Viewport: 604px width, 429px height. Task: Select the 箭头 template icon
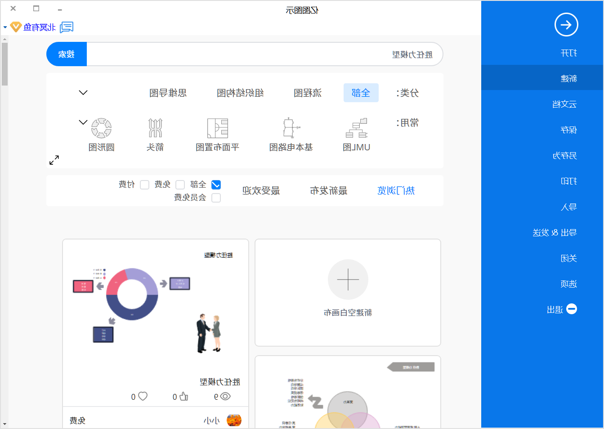coord(155,128)
